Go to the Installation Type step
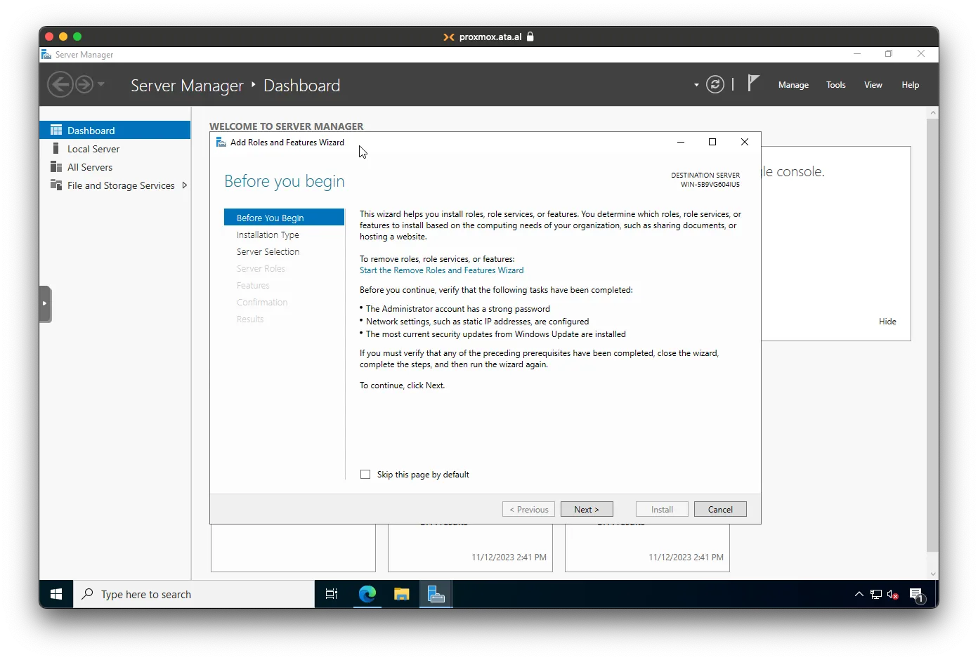This screenshot has width=978, height=660. tap(268, 235)
